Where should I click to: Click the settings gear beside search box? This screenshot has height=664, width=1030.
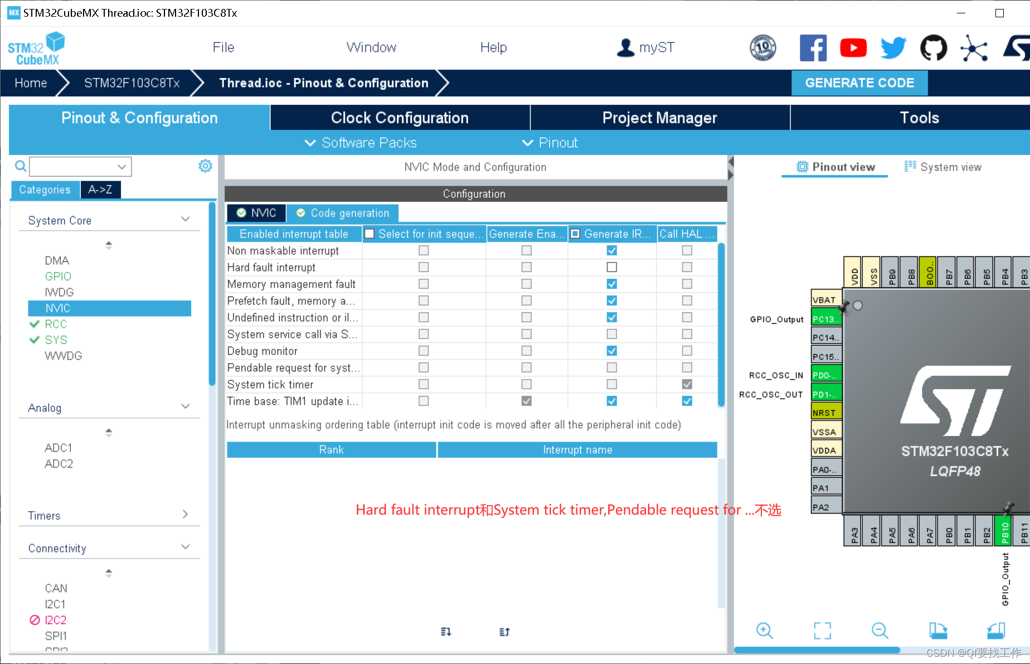[x=205, y=166]
